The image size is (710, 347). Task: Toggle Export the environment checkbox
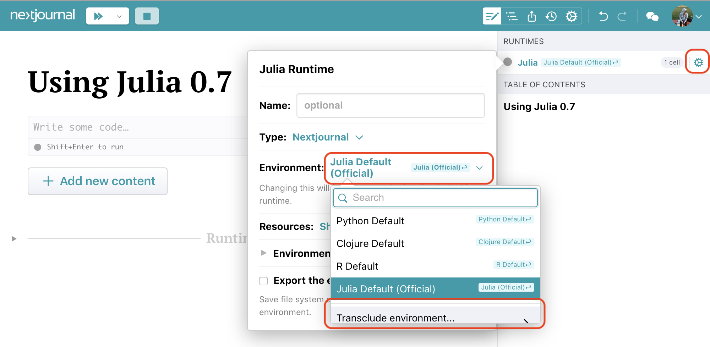[263, 281]
